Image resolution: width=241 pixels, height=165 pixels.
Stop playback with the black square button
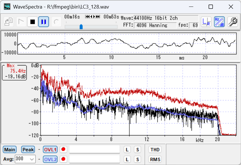tap(32, 22)
